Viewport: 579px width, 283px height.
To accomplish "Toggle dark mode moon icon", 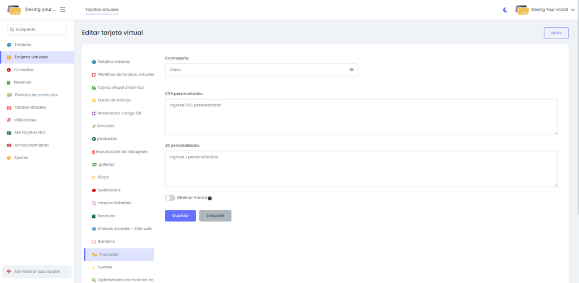I will pyautogui.click(x=505, y=10).
